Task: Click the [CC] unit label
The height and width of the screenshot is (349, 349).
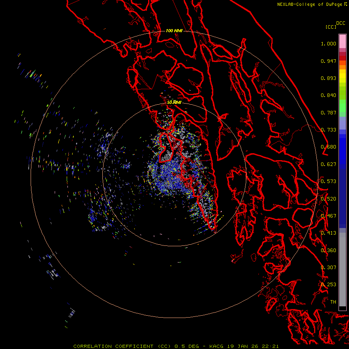Action: coord(331,27)
